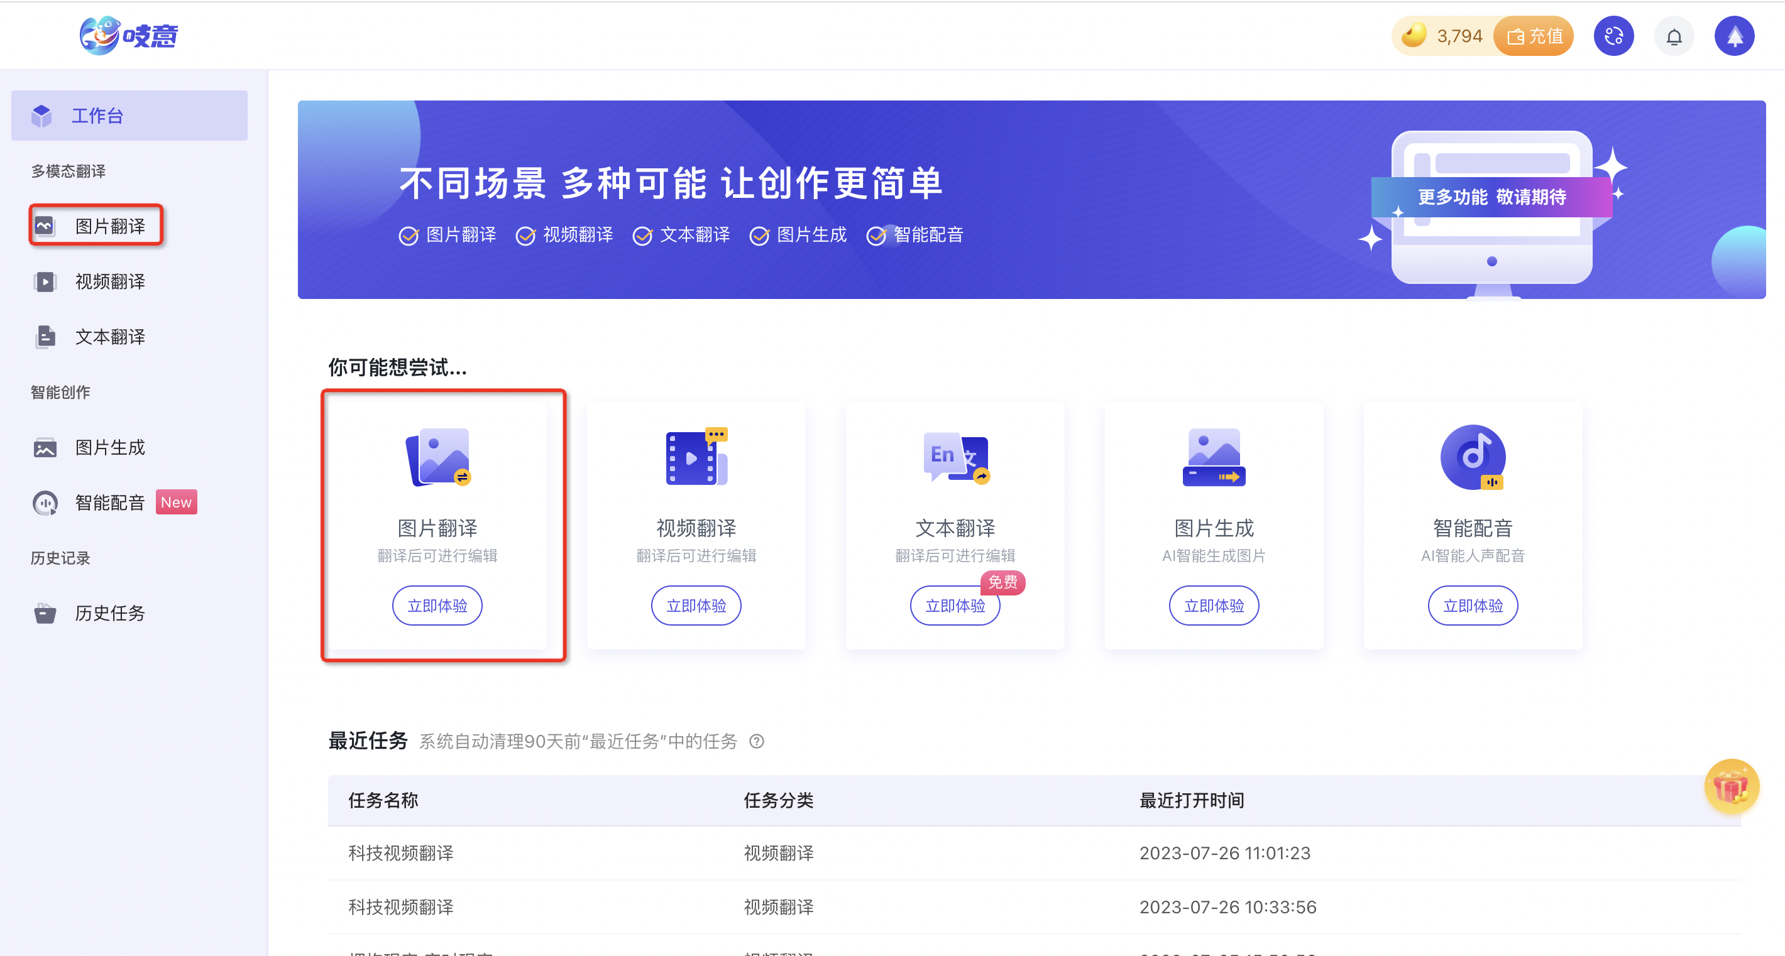This screenshot has width=1785, height=956.
Task: Select 智能配音 New sidebar item
Action: 109,502
